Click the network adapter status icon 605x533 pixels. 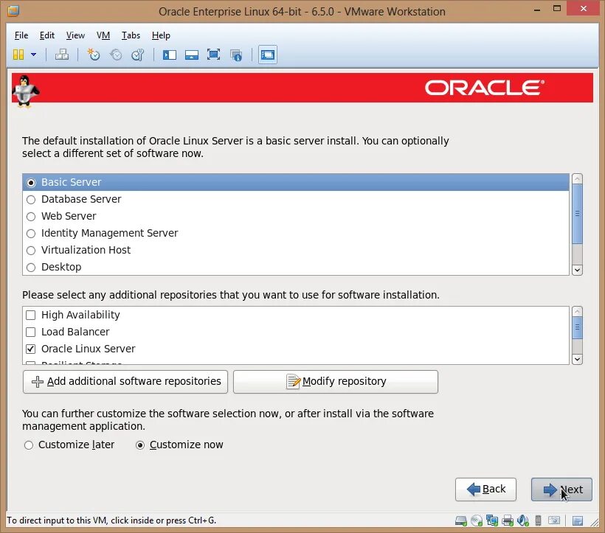pos(492,520)
